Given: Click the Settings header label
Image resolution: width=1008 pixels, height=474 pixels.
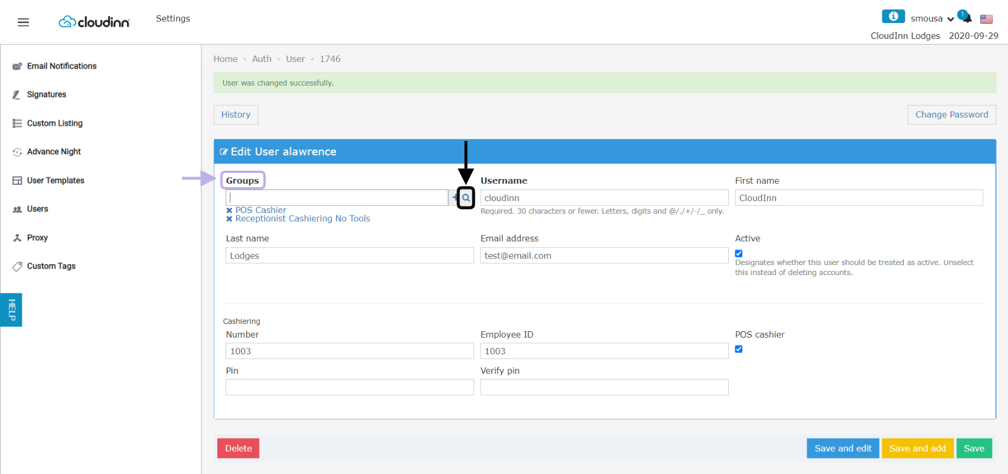Looking at the screenshot, I should click(x=173, y=19).
